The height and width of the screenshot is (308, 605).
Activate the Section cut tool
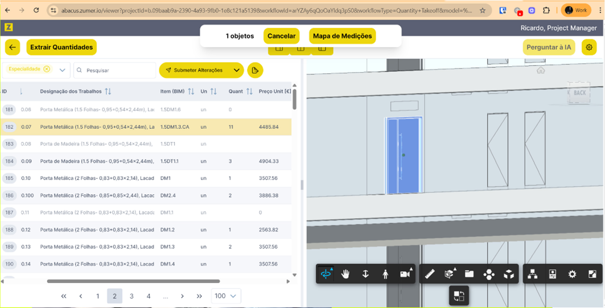point(450,274)
